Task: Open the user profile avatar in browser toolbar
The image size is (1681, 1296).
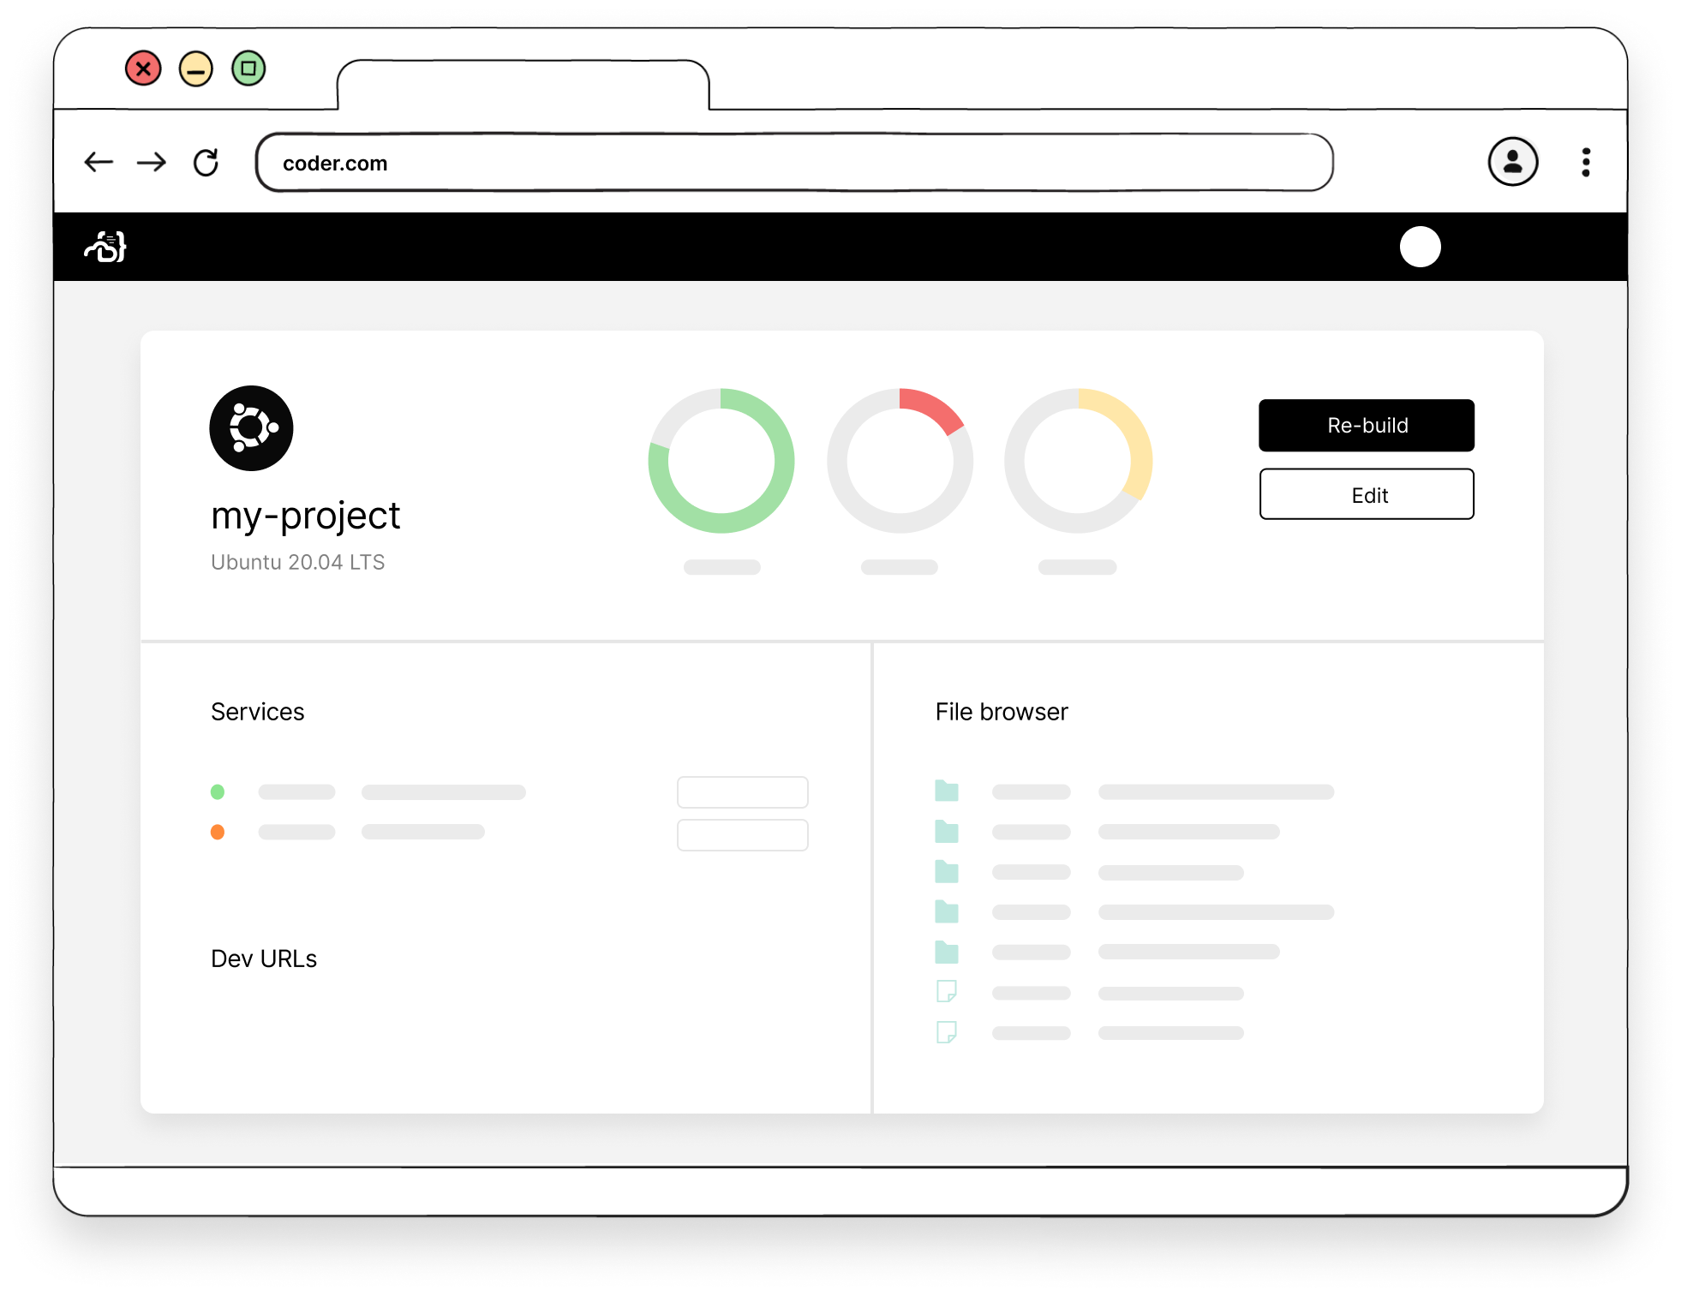Action: pyautogui.click(x=1513, y=162)
